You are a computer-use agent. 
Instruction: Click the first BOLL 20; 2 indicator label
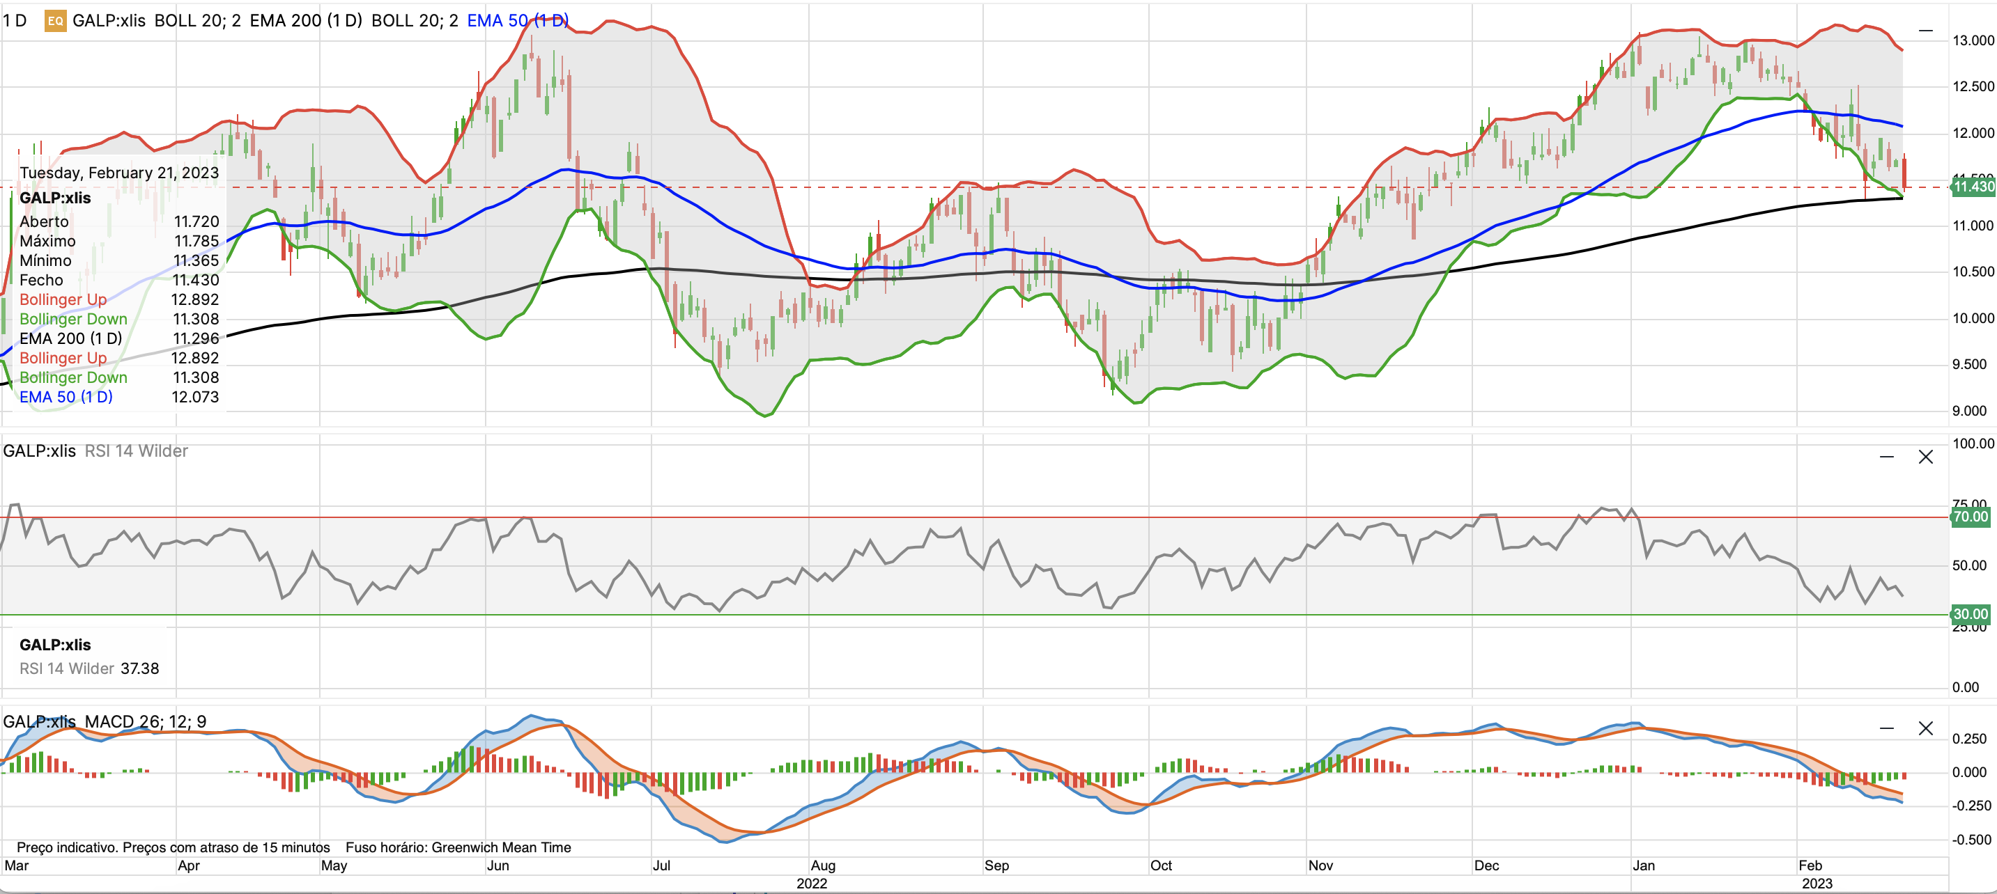point(197,21)
